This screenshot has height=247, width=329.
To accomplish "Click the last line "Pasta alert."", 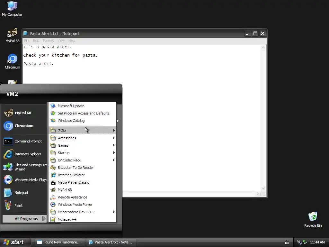I will point(39,64).
